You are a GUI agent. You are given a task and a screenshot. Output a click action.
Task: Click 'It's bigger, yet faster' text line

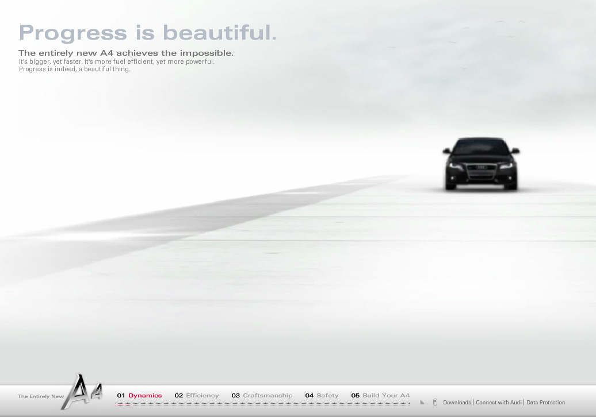(117, 61)
